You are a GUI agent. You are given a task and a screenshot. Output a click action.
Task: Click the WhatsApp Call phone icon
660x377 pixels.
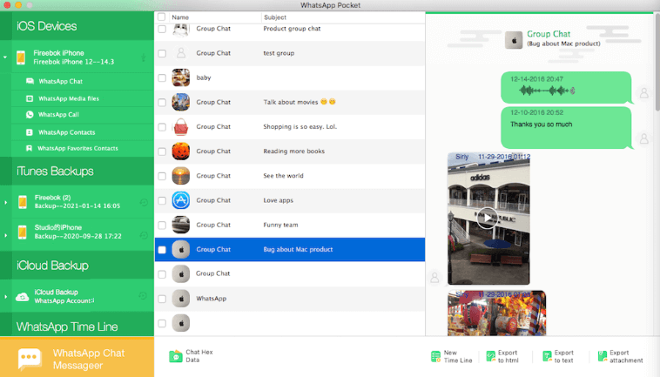[x=30, y=114]
